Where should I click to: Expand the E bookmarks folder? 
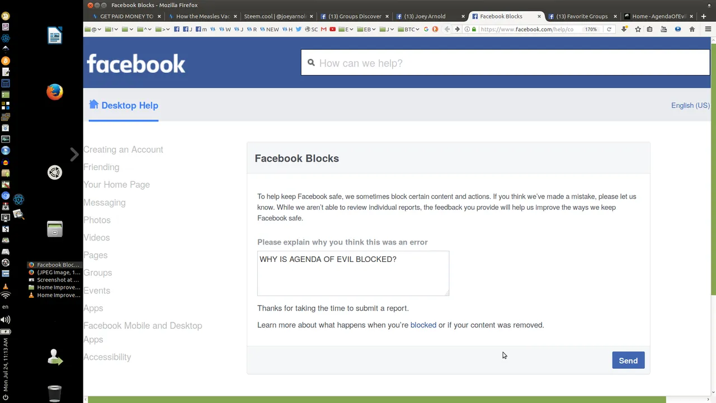pyautogui.click(x=346, y=29)
